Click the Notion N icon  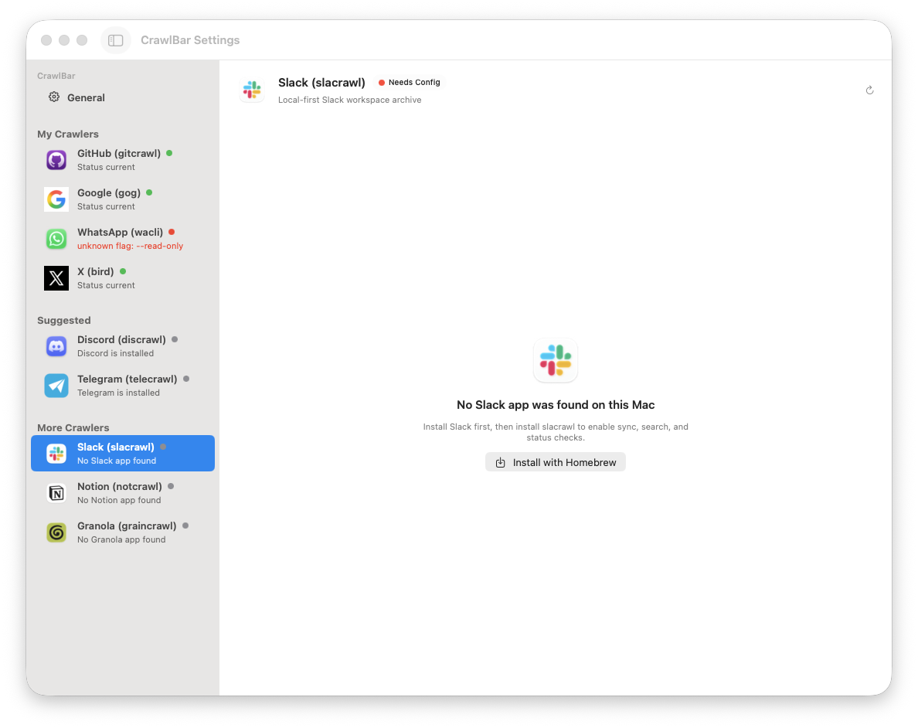point(56,493)
